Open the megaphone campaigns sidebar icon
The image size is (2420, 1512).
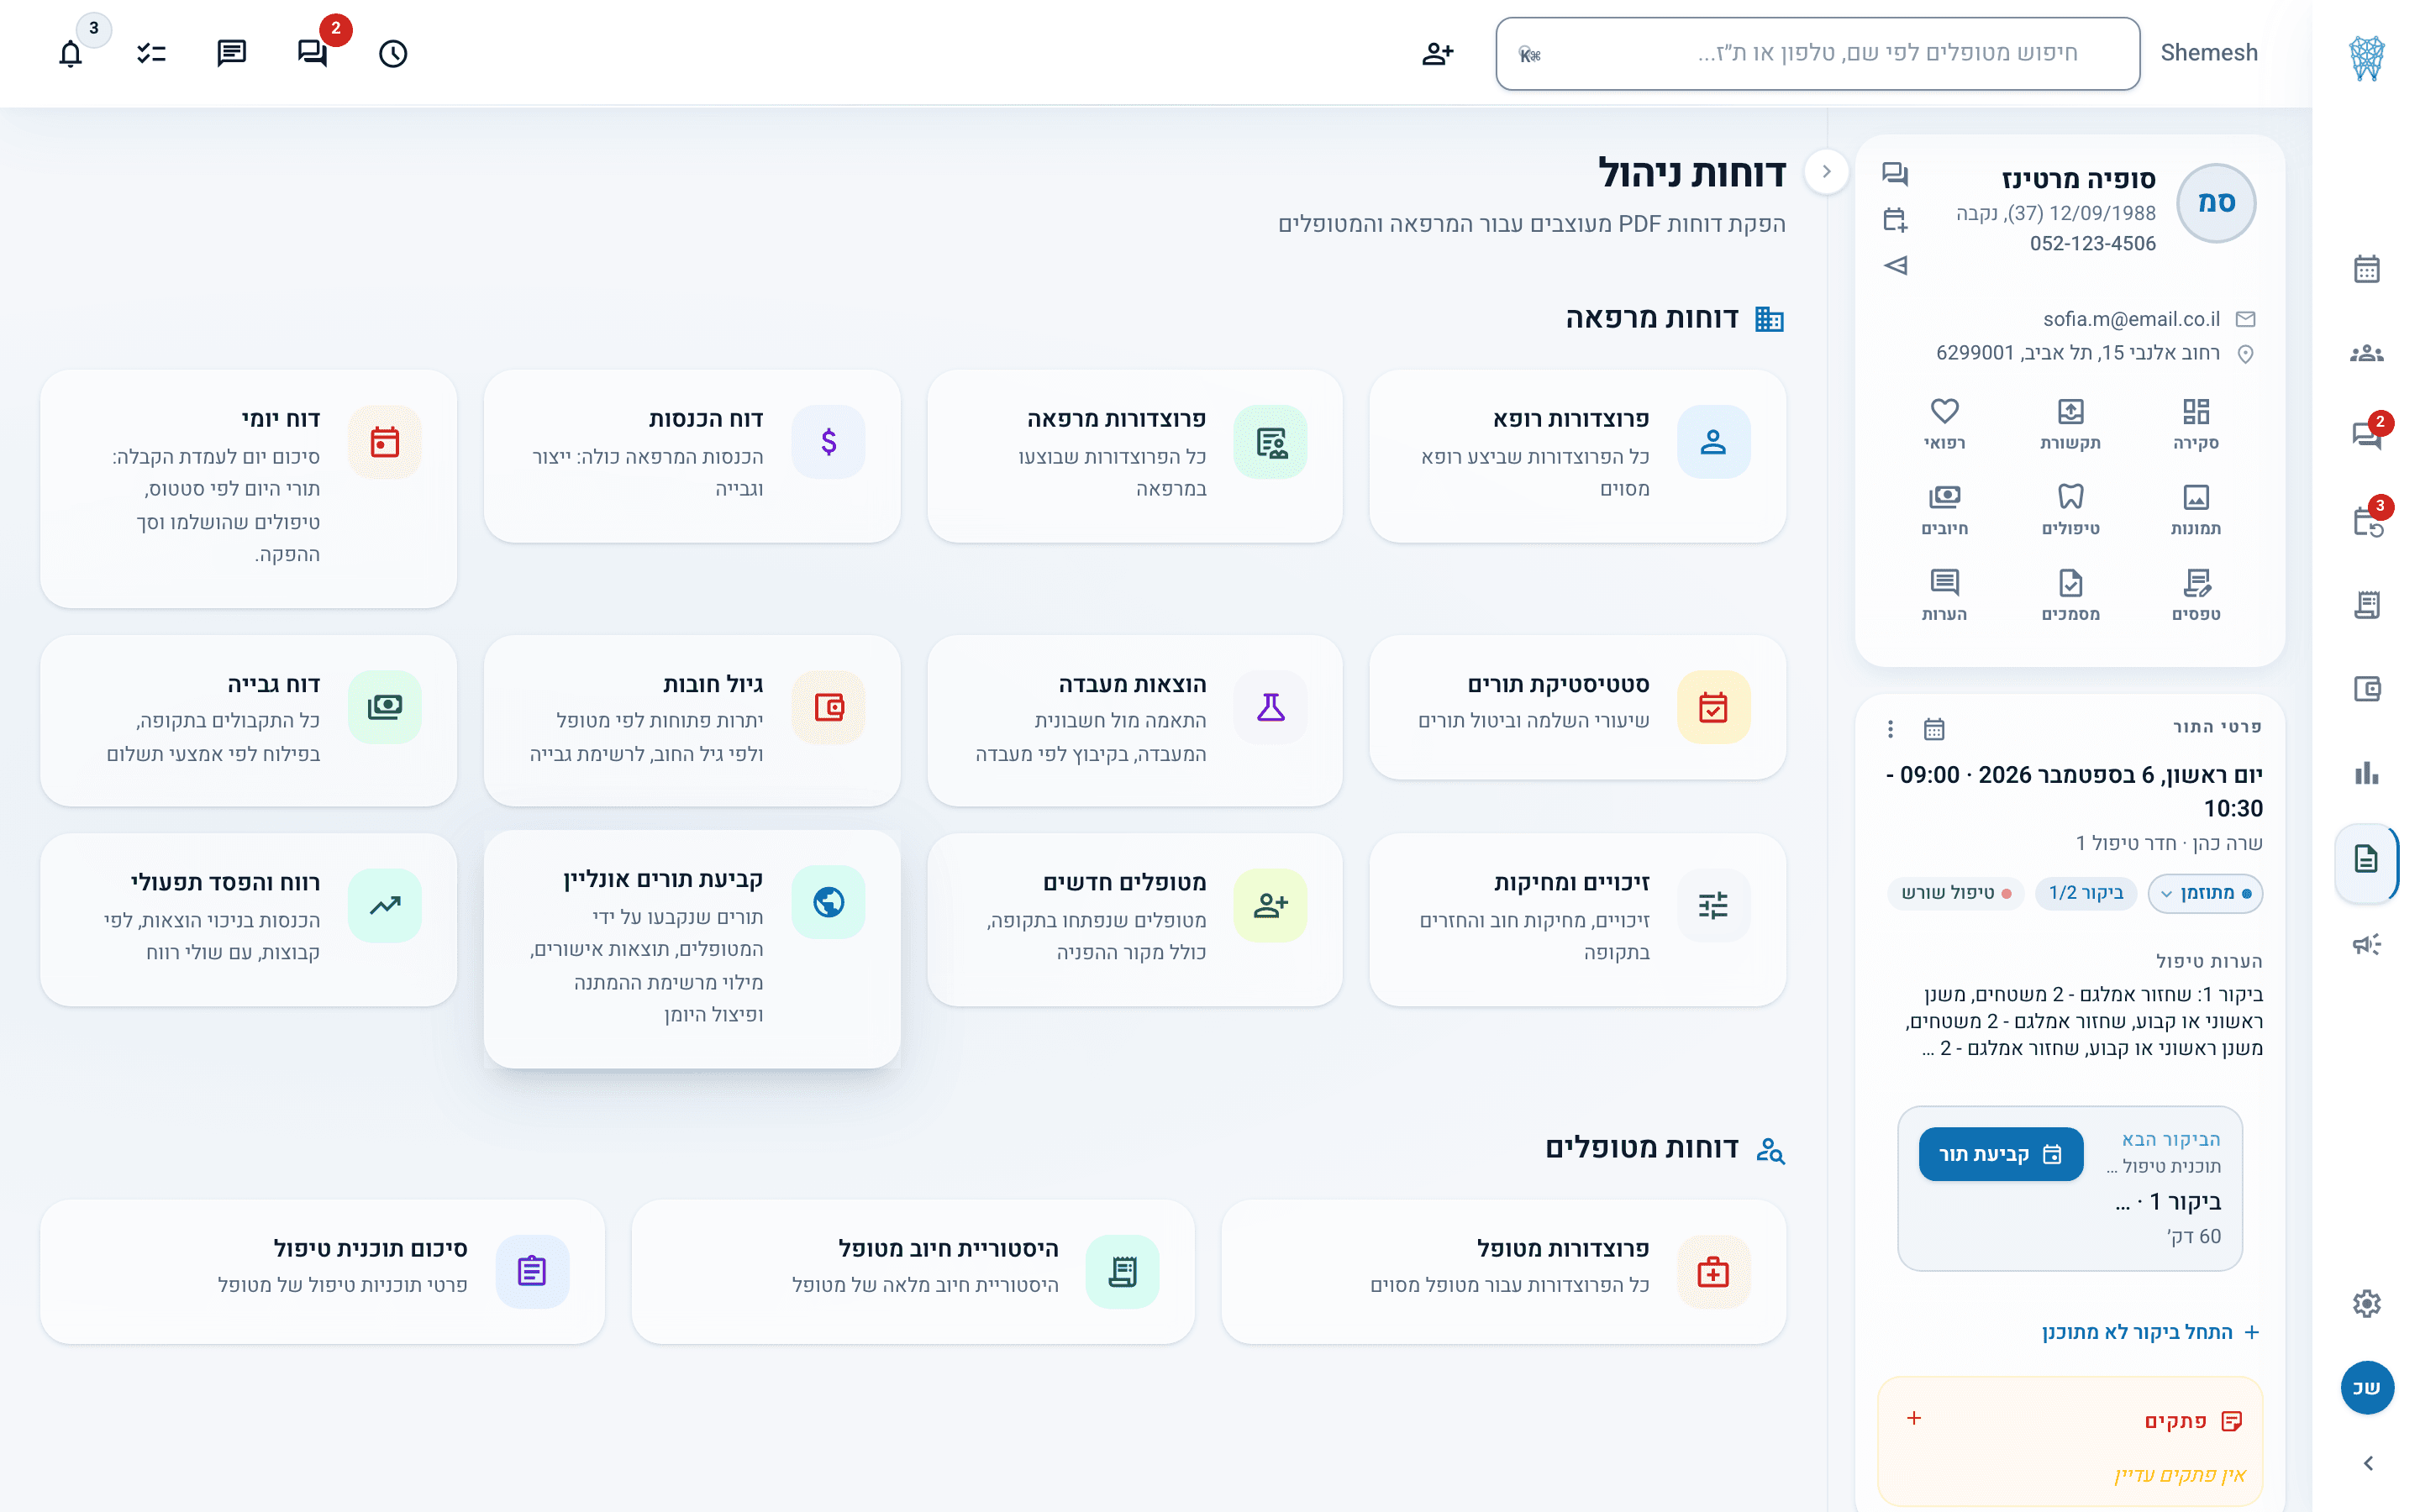(2366, 944)
